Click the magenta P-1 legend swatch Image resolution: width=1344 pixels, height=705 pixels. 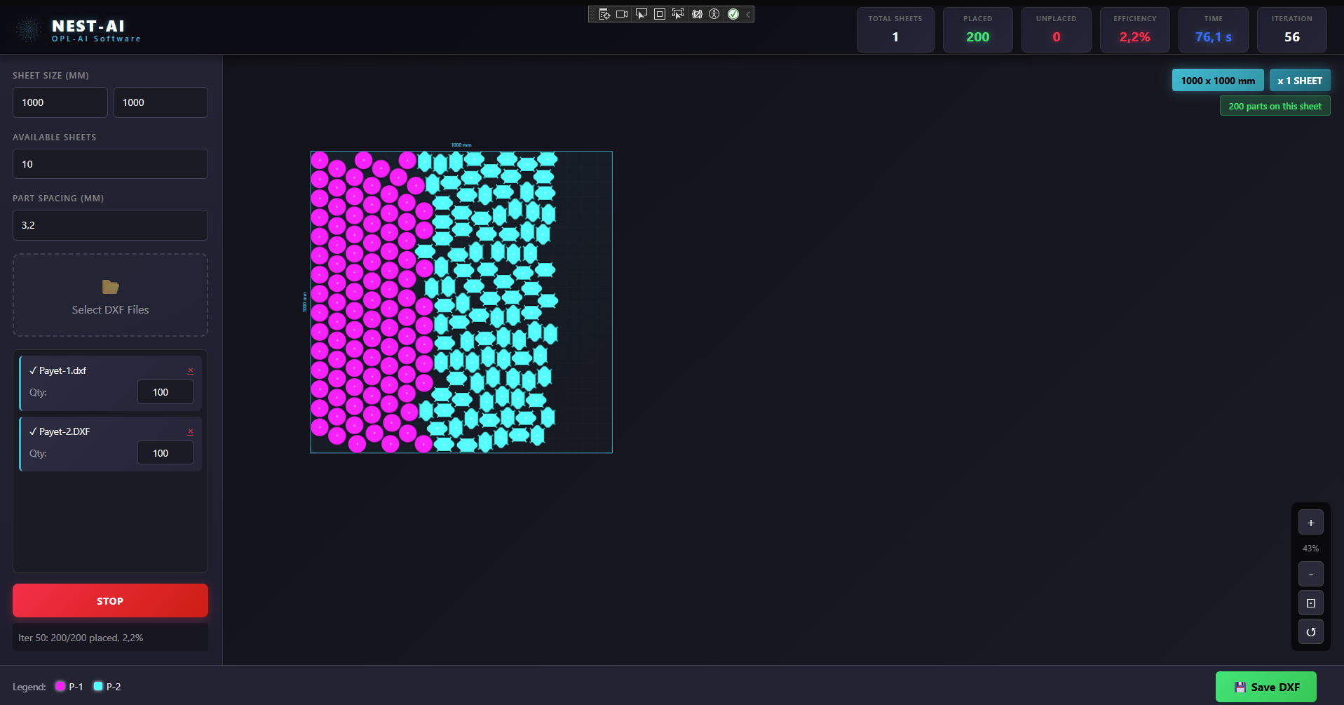point(60,686)
